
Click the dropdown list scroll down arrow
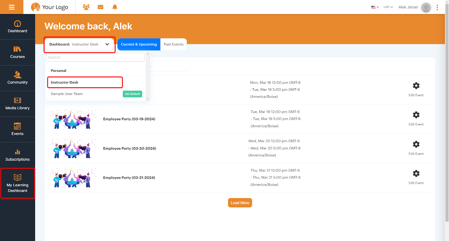click(148, 99)
